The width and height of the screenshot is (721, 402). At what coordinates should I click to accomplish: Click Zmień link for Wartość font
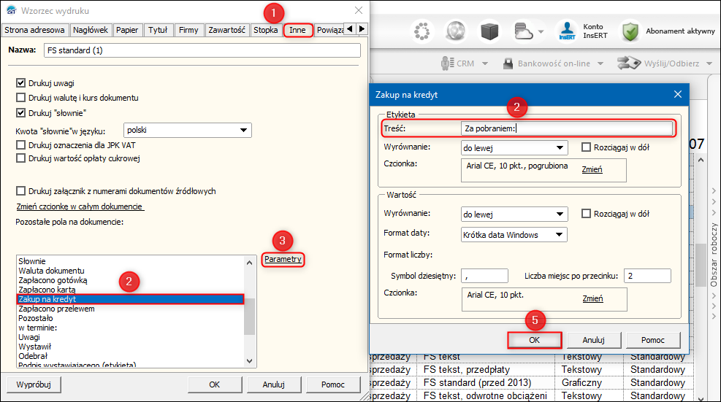coord(592,298)
